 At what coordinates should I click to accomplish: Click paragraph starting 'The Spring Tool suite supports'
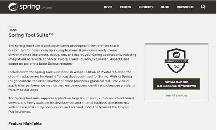click(x=71, y=105)
